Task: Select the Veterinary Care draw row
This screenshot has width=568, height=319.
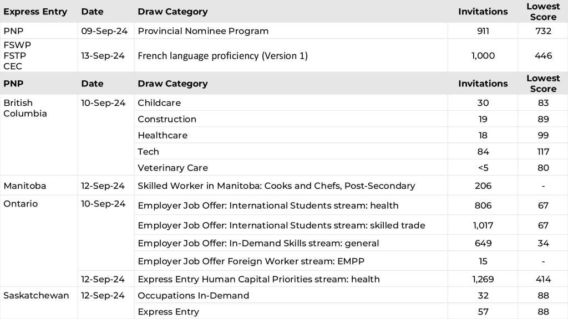Action: pyautogui.click(x=173, y=168)
